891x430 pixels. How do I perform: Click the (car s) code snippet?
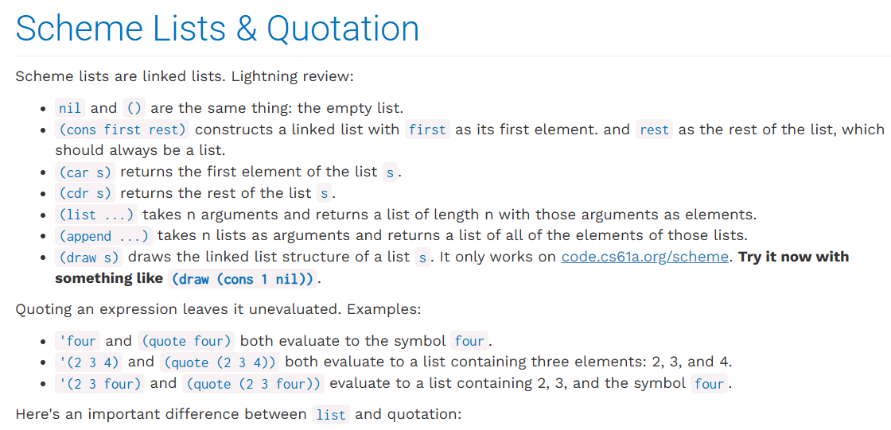[x=84, y=172]
